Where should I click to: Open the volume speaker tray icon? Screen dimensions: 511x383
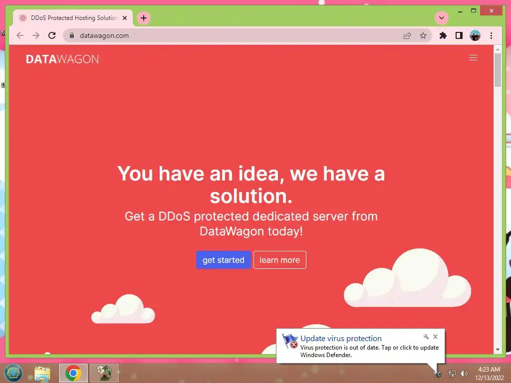point(464,374)
